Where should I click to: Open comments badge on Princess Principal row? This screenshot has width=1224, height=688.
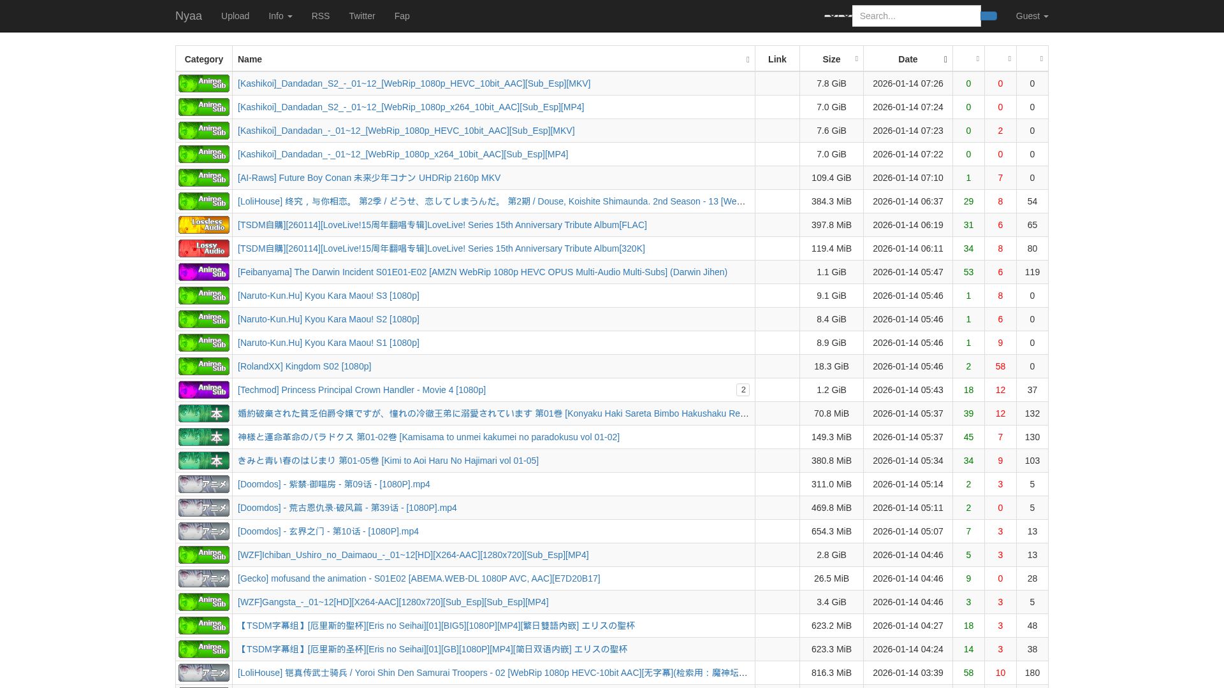coord(742,390)
